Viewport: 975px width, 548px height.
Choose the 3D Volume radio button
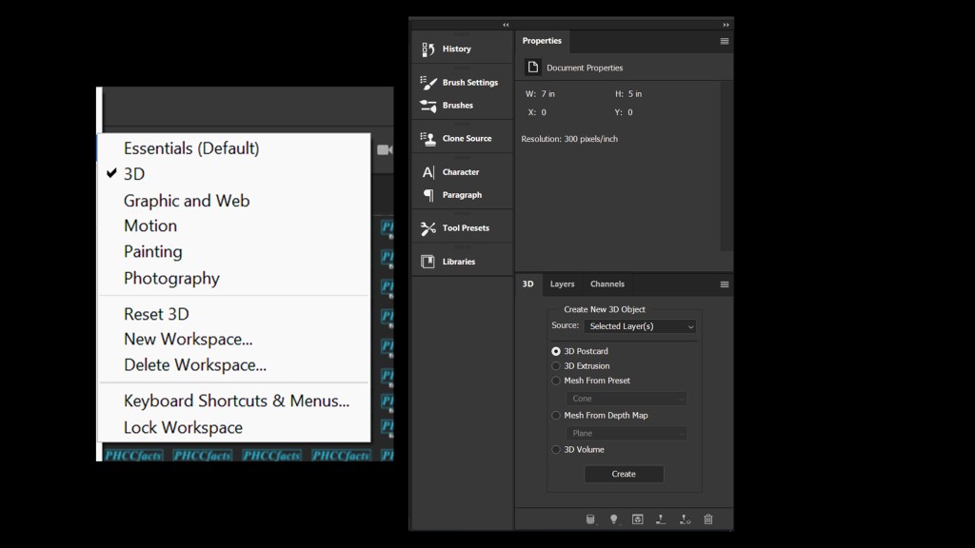pyautogui.click(x=556, y=450)
